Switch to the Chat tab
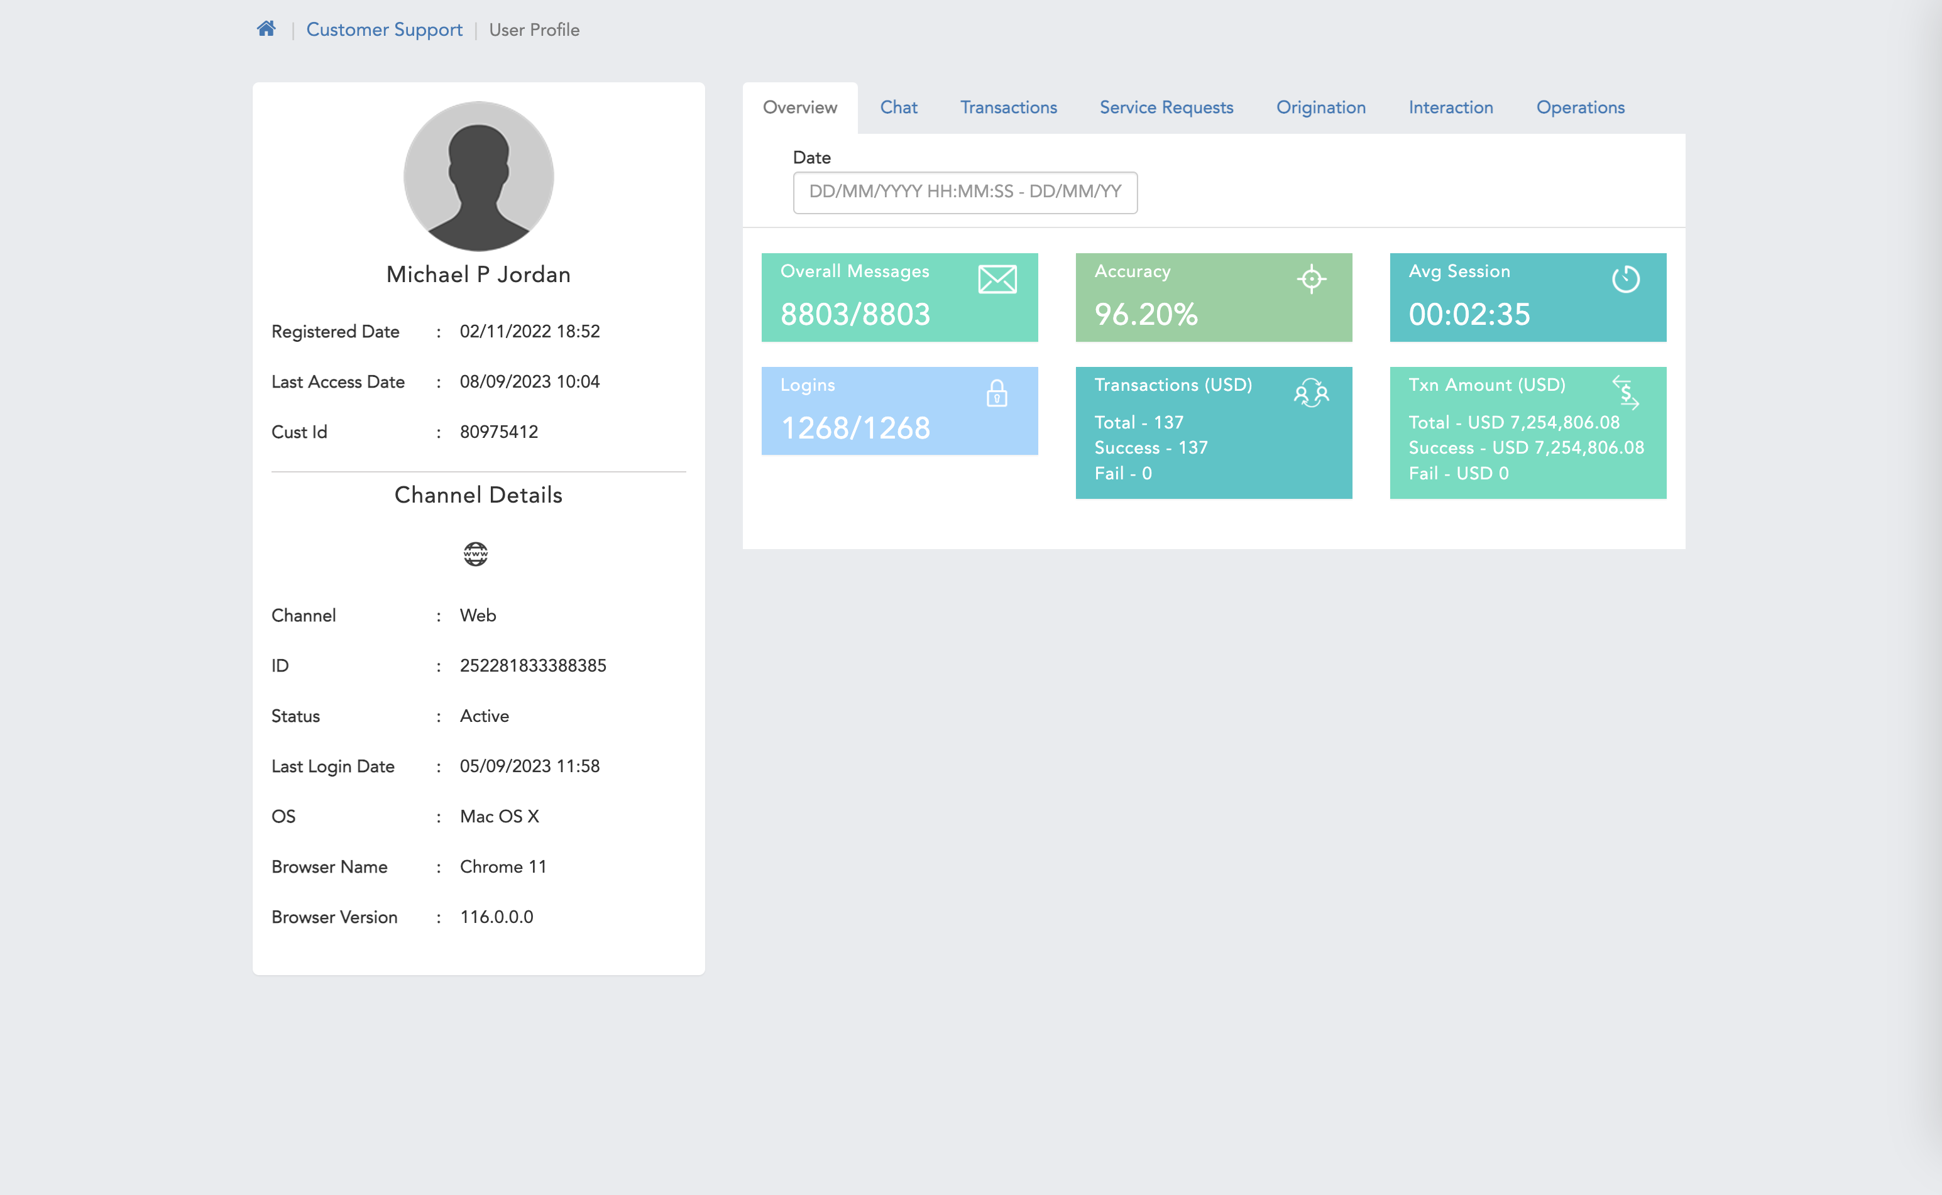 pos(899,107)
